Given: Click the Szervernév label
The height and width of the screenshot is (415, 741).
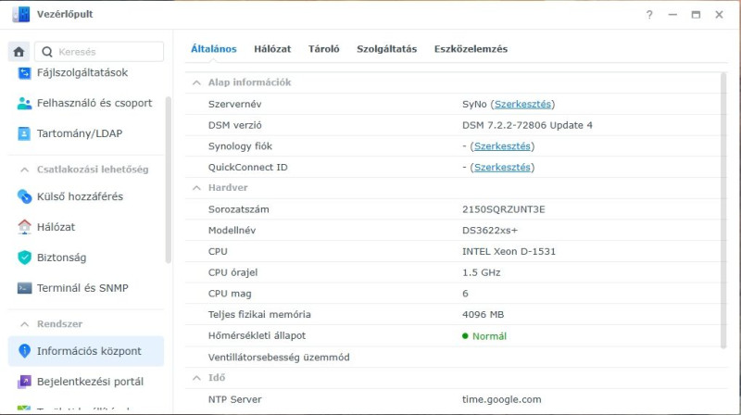Looking at the screenshot, I should pos(235,104).
